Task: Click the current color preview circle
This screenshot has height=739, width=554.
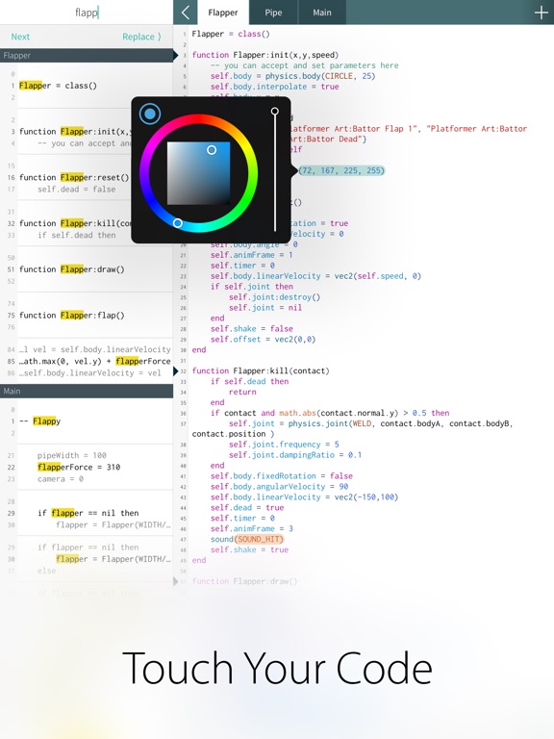Action: click(x=150, y=114)
